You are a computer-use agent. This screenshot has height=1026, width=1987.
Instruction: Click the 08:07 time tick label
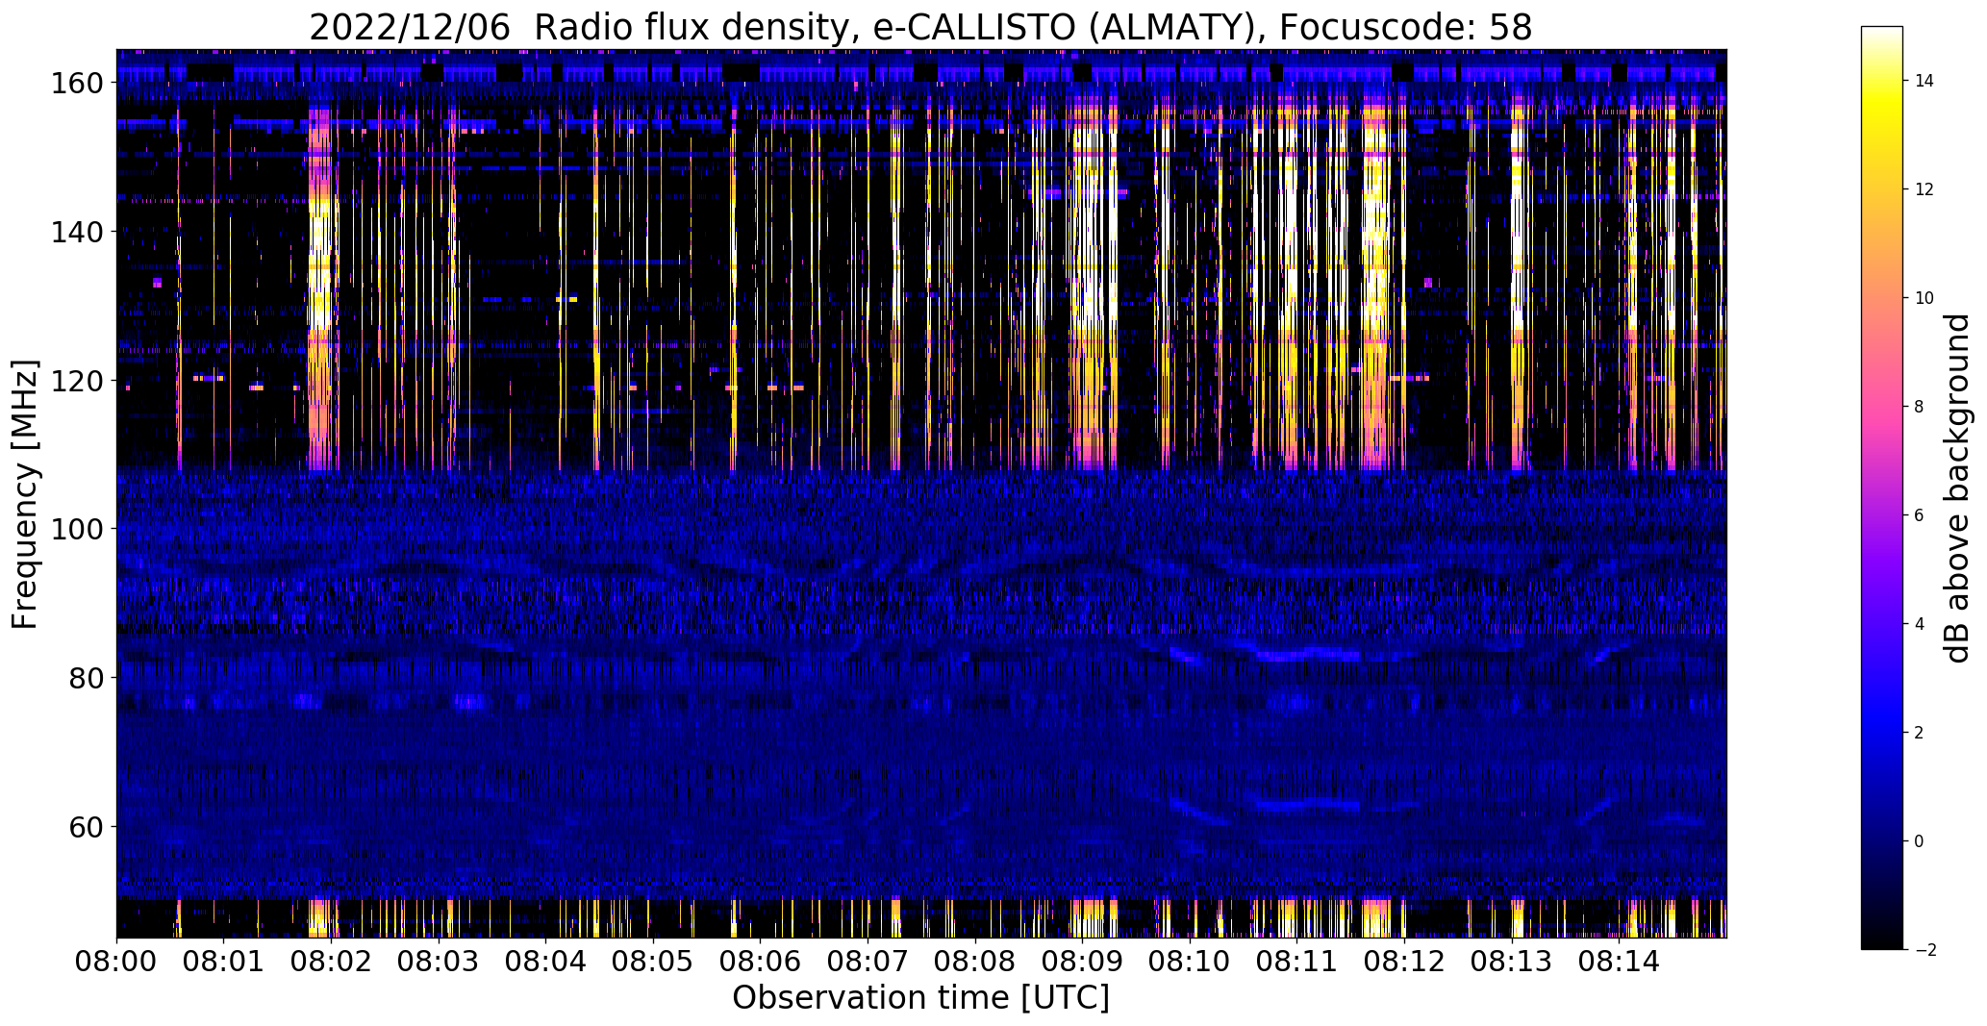coord(868,961)
